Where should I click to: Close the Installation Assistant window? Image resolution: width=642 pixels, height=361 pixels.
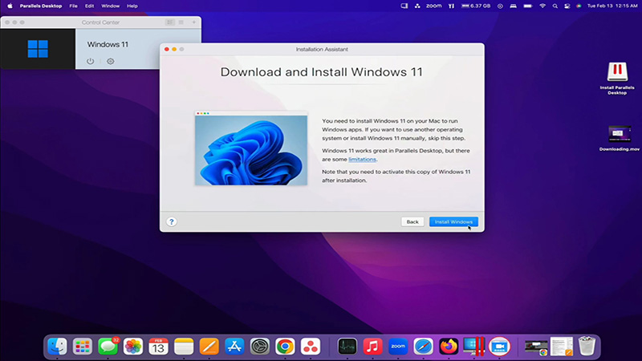click(167, 49)
